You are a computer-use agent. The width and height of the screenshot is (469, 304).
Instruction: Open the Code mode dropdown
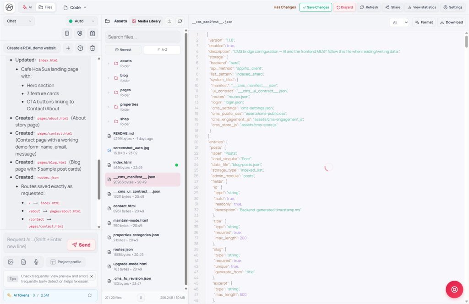(75, 7)
